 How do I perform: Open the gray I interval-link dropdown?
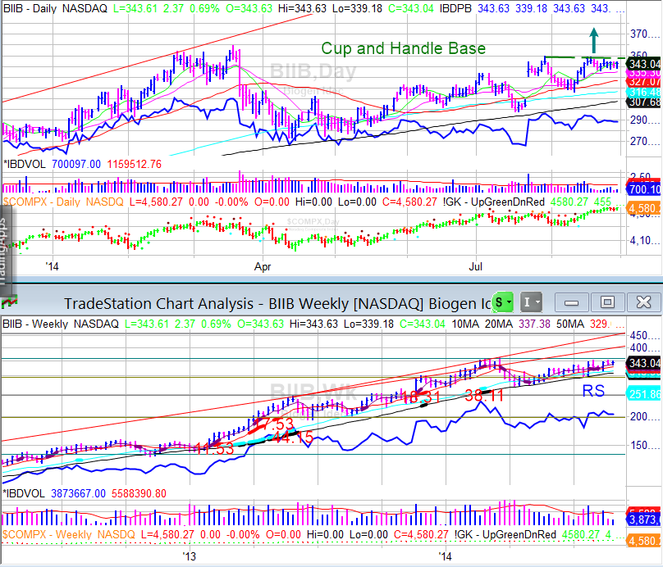[531, 302]
